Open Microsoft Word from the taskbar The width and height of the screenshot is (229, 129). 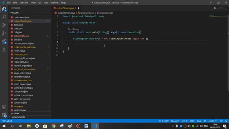coord(86,126)
